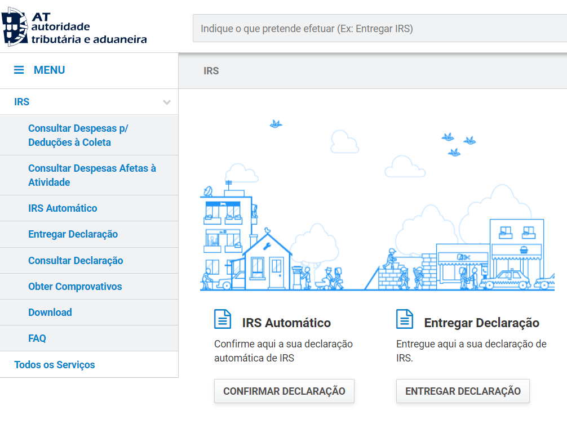Select IRS Automático in the sidebar
The image size is (567, 424).
tap(63, 208)
